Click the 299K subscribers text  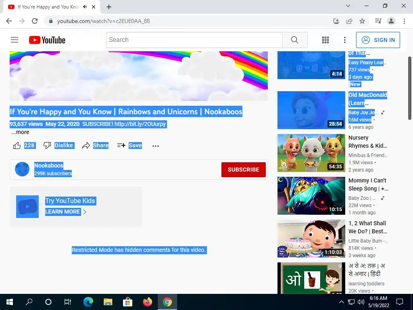pyautogui.click(x=53, y=174)
